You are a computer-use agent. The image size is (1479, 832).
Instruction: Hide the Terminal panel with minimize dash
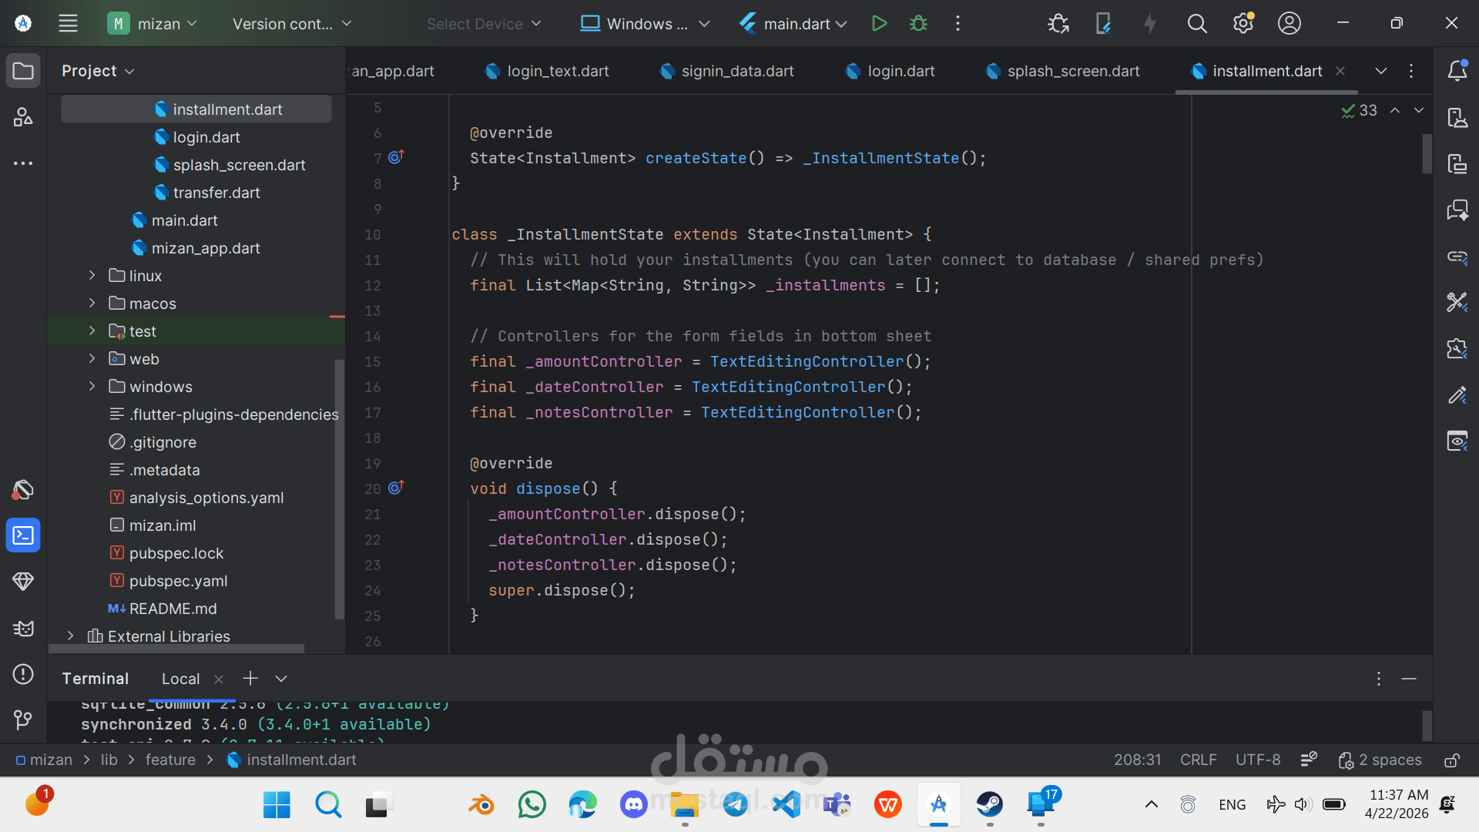pos(1409,679)
